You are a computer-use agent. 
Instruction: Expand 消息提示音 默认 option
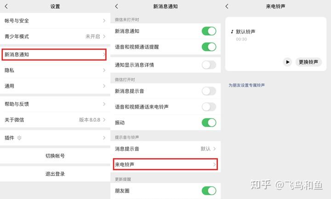point(165,149)
